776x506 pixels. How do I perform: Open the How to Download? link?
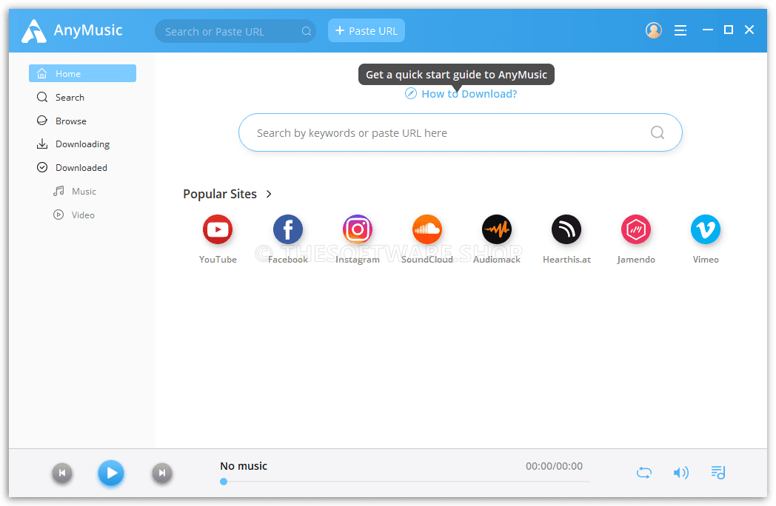point(469,94)
